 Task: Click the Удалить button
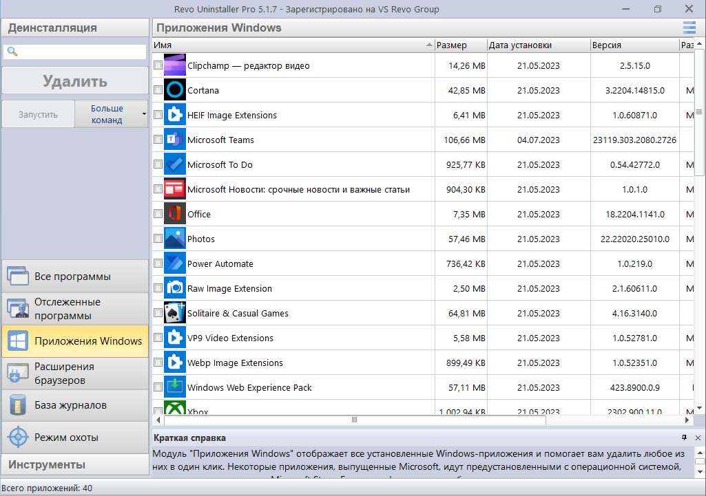pos(75,81)
